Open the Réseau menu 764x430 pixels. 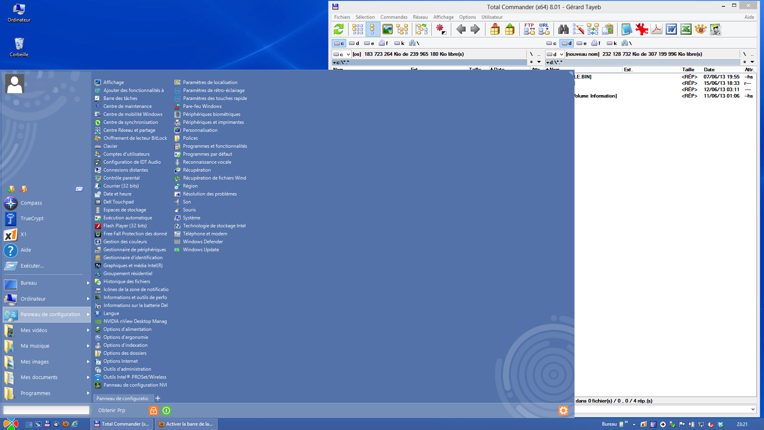[x=420, y=17]
